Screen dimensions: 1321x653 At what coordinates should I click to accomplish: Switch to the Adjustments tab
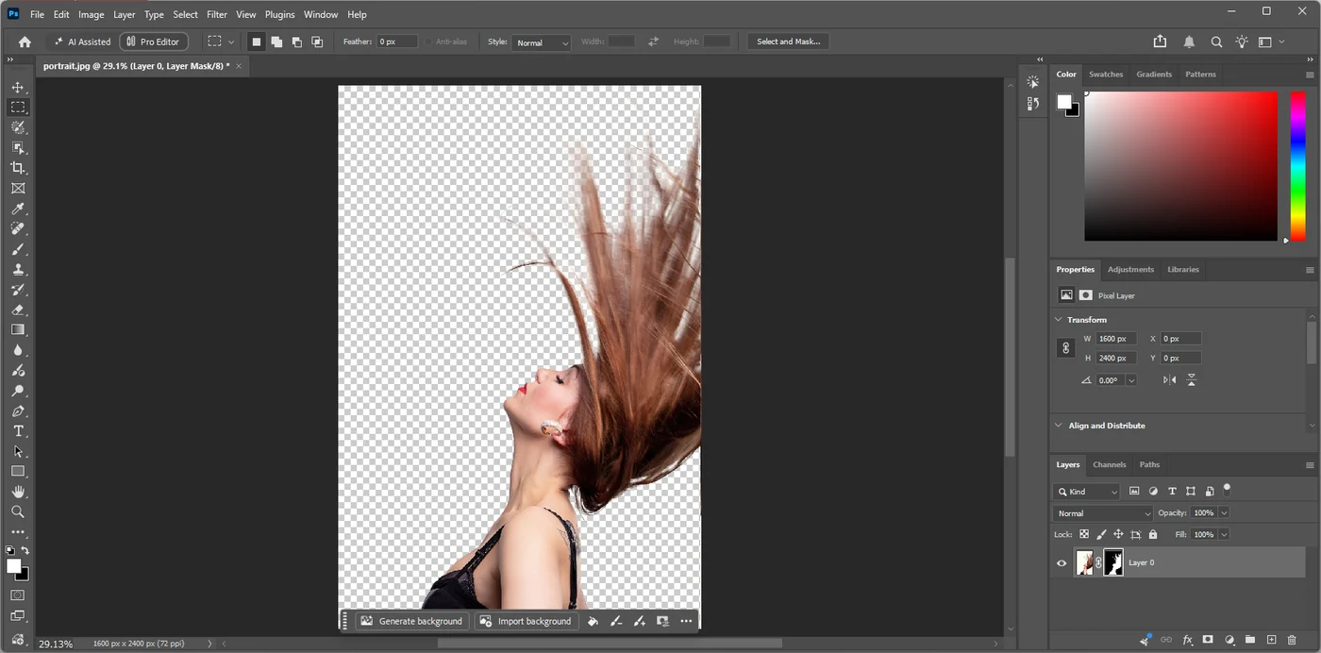1130,269
